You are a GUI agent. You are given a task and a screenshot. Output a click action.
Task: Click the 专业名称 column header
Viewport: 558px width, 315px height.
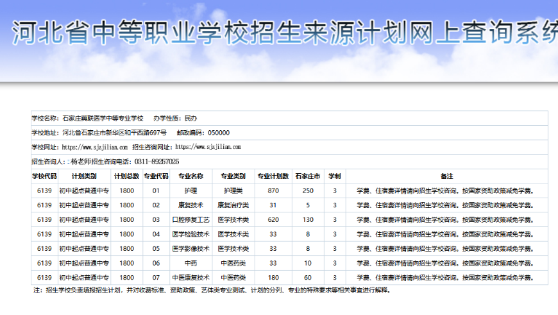click(x=190, y=176)
